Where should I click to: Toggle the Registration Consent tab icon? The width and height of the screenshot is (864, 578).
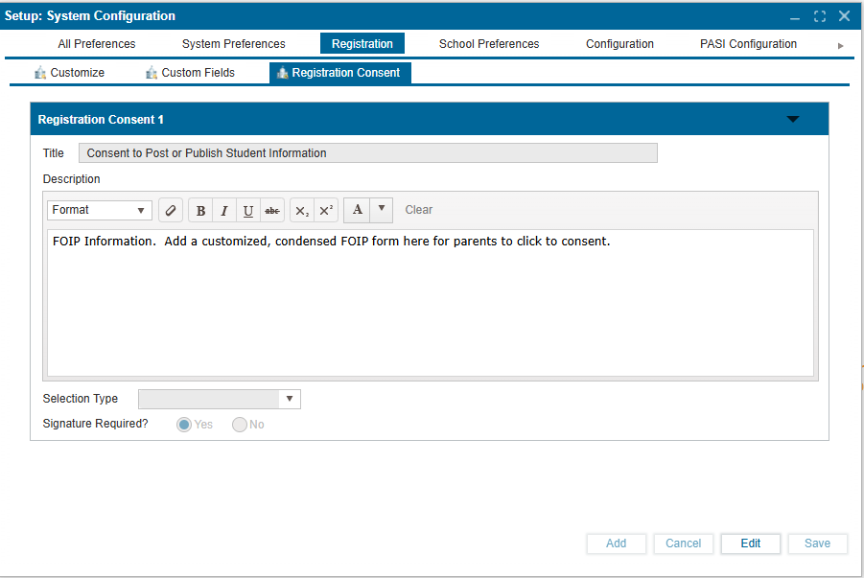283,72
